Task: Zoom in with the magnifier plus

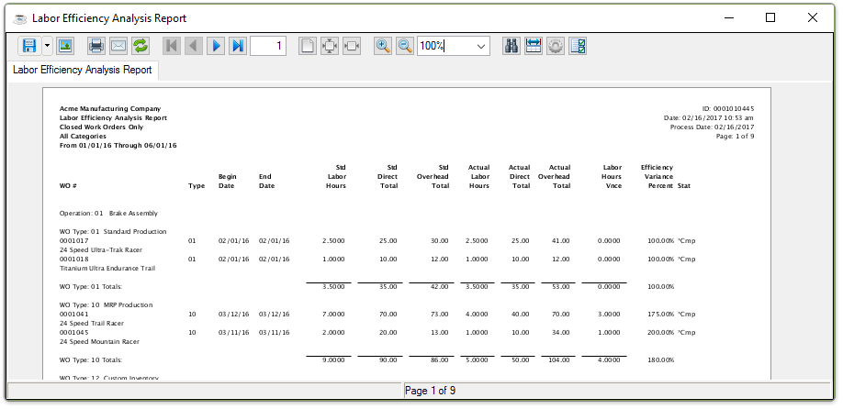Action: click(383, 46)
